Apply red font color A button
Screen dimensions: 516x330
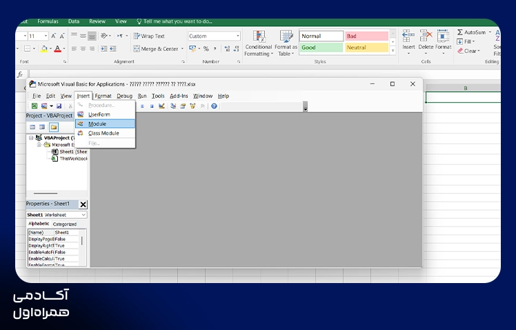click(57, 49)
